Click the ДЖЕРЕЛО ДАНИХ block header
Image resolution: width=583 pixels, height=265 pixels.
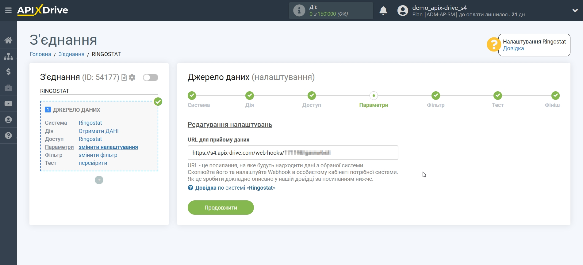tap(76, 110)
